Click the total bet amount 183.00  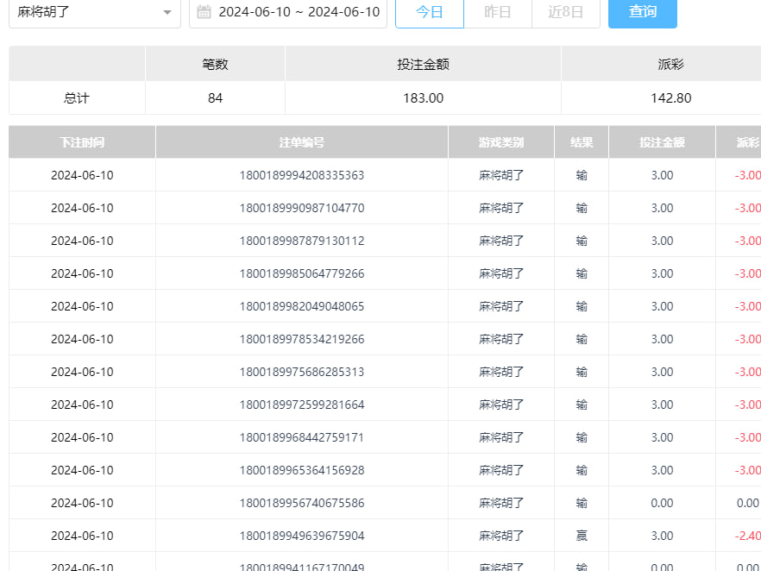(423, 98)
